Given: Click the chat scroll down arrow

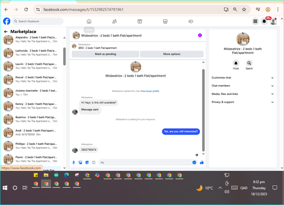Looking at the screenshot, I should (x=203, y=154).
